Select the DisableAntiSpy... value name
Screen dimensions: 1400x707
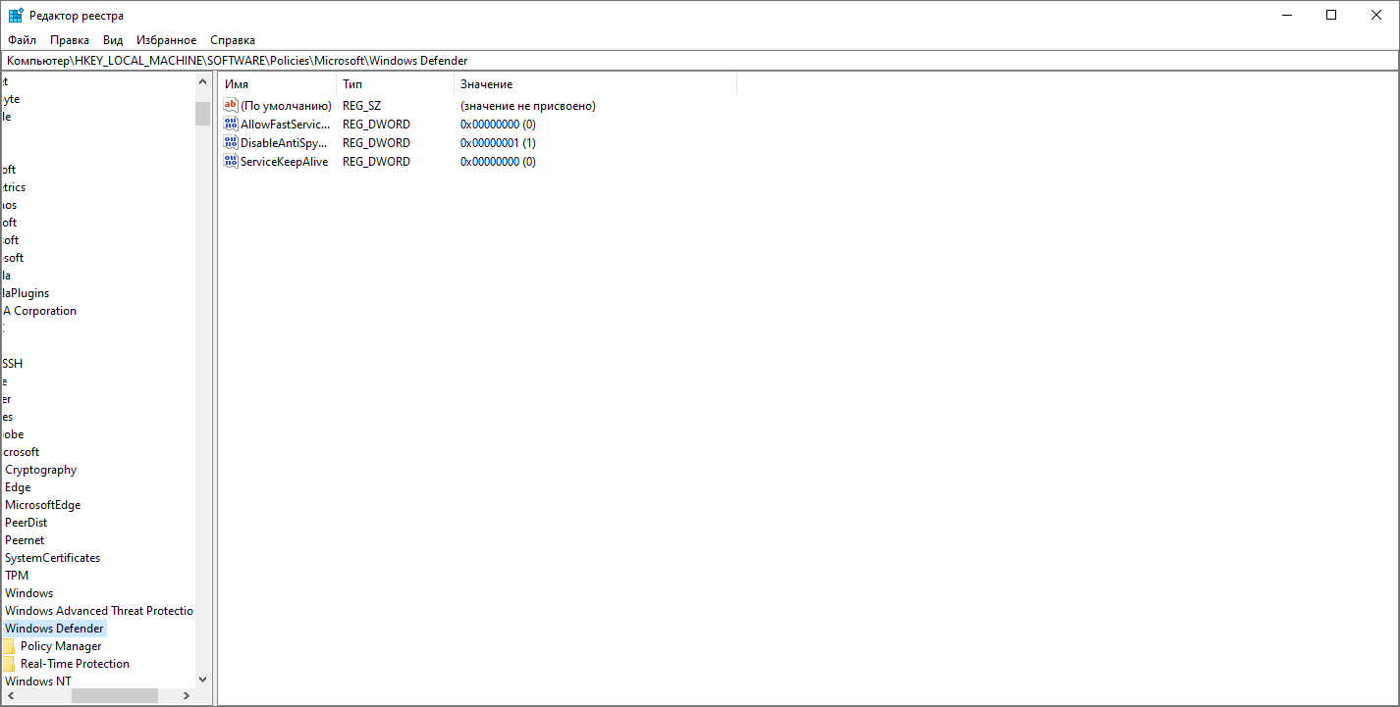pos(284,142)
